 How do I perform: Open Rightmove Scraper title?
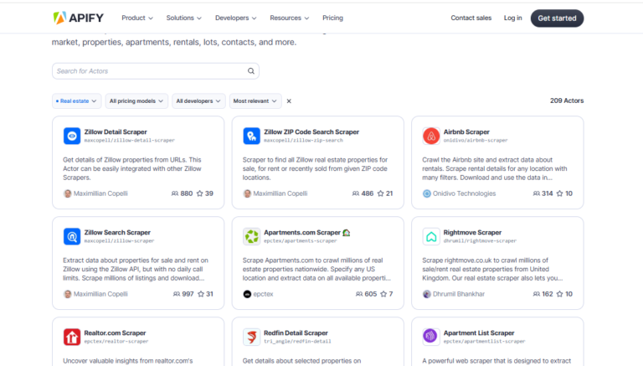pyautogui.click(x=472, y=233)
